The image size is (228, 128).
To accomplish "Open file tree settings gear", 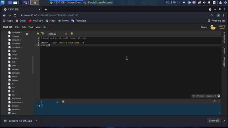I will (x=27, y=34).
